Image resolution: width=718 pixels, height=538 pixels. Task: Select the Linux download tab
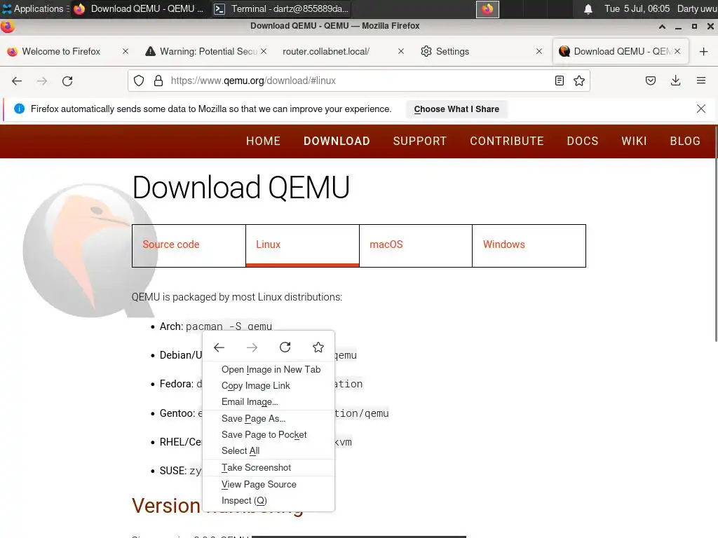[302, 246]
